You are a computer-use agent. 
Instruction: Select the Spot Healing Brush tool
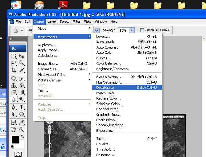click(13, 78)
